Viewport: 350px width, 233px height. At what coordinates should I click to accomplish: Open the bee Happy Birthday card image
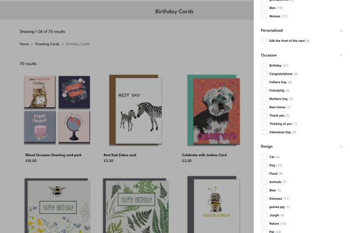tap(57, 207)
